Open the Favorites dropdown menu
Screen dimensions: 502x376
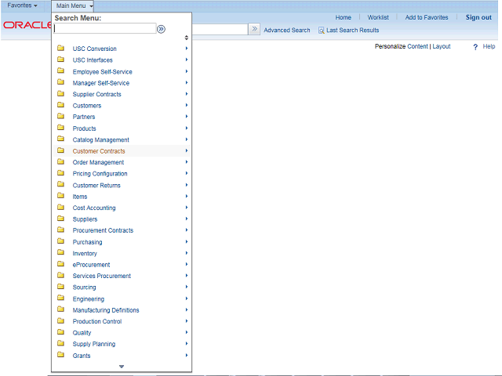coord(22,5)
